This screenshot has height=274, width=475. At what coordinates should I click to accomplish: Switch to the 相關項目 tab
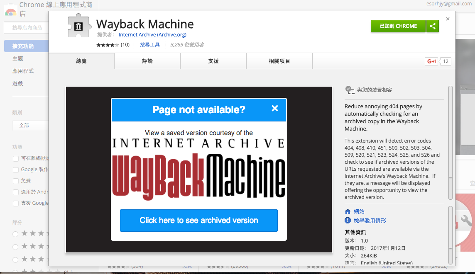tap(279, 61)
